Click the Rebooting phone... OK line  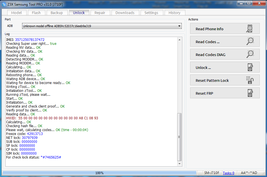(24, 75)
